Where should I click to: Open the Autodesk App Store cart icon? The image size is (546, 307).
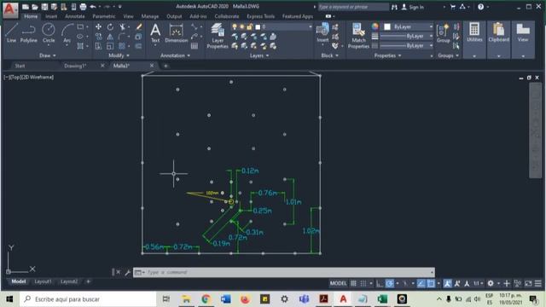coord(453,7)
